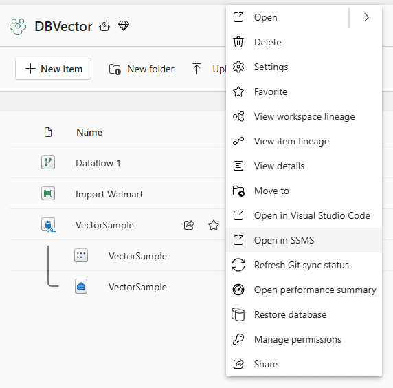Open the VectorSample semantic model name
The height and width of the screenshot is (388, 393).
[x=137, y=256]
